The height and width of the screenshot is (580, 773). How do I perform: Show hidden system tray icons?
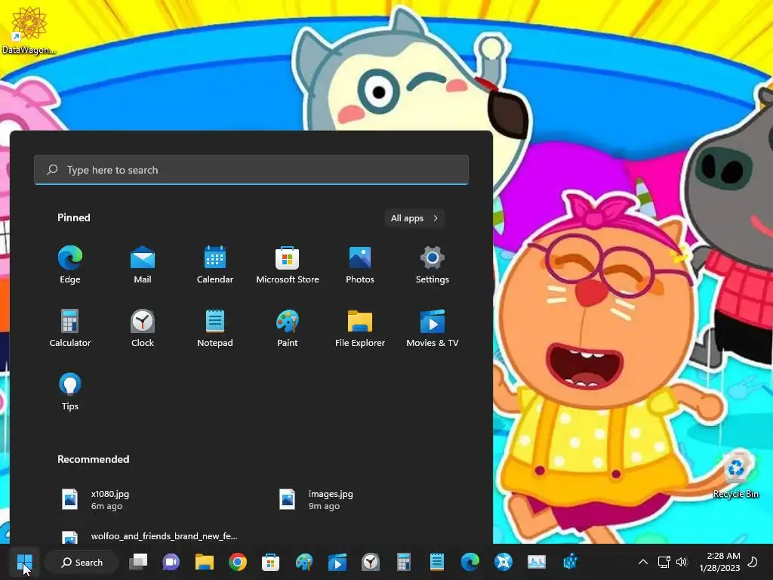(643, 562)
